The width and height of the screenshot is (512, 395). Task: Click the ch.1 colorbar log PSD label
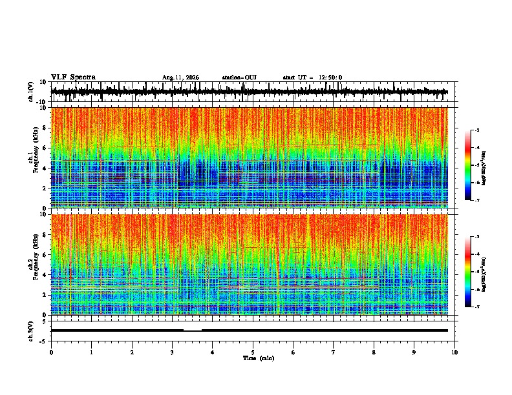484,168
